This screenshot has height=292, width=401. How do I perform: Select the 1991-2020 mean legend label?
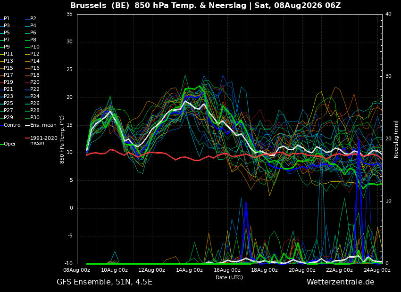[x=44, y=141]
